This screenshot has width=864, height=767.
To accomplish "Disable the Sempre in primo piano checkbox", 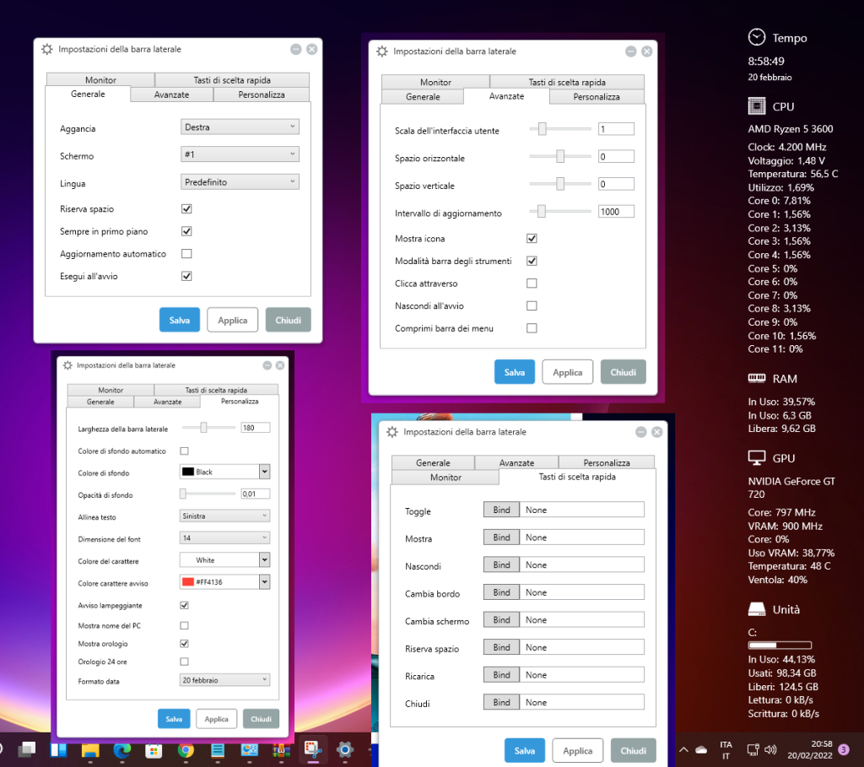I will [187, 231].
